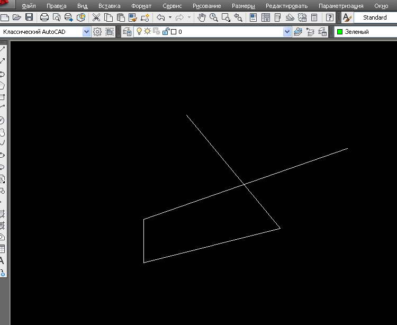Open the Layer States Manager
This screenshot has width=397, height=325.
322,32
